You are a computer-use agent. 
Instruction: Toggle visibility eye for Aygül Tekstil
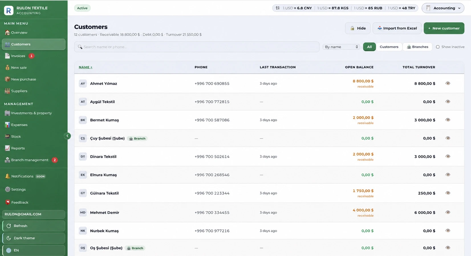448,102
